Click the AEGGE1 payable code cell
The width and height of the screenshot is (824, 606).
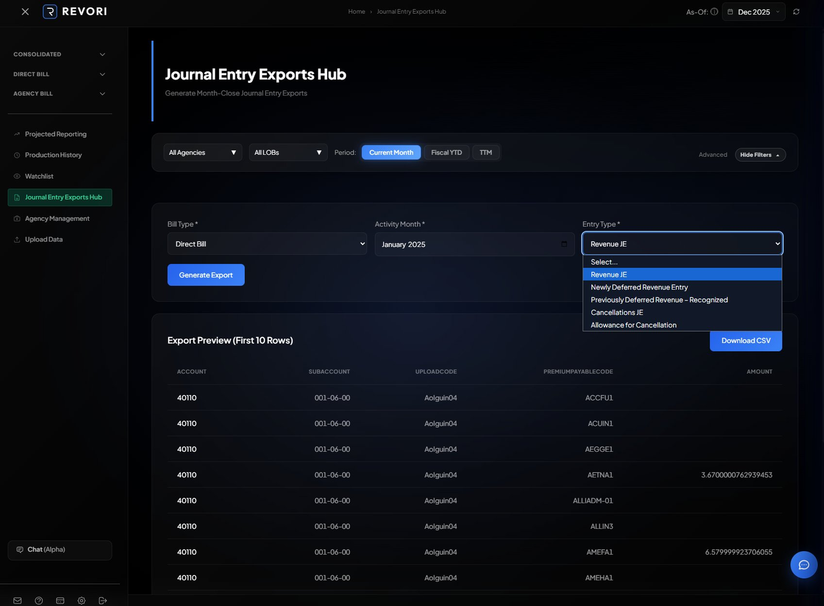(x=599, y=449)
